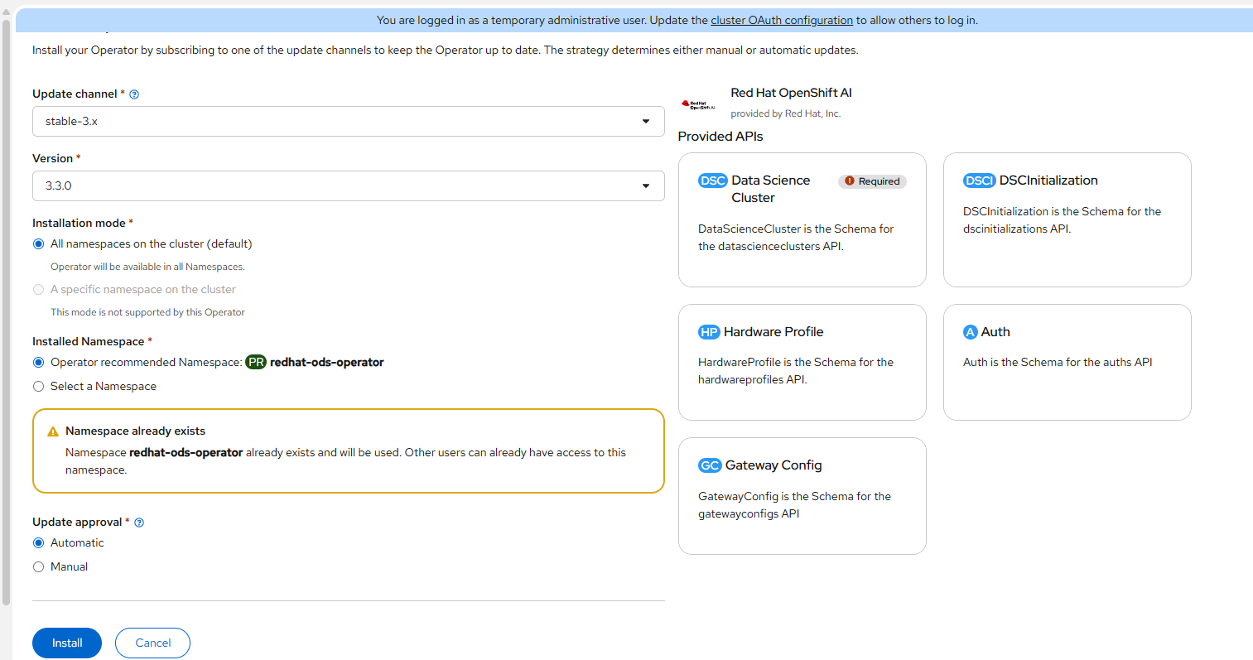Click the GC Gateway Config badge
Screen dimensions: 1253x660
click(x=710, y=465)
